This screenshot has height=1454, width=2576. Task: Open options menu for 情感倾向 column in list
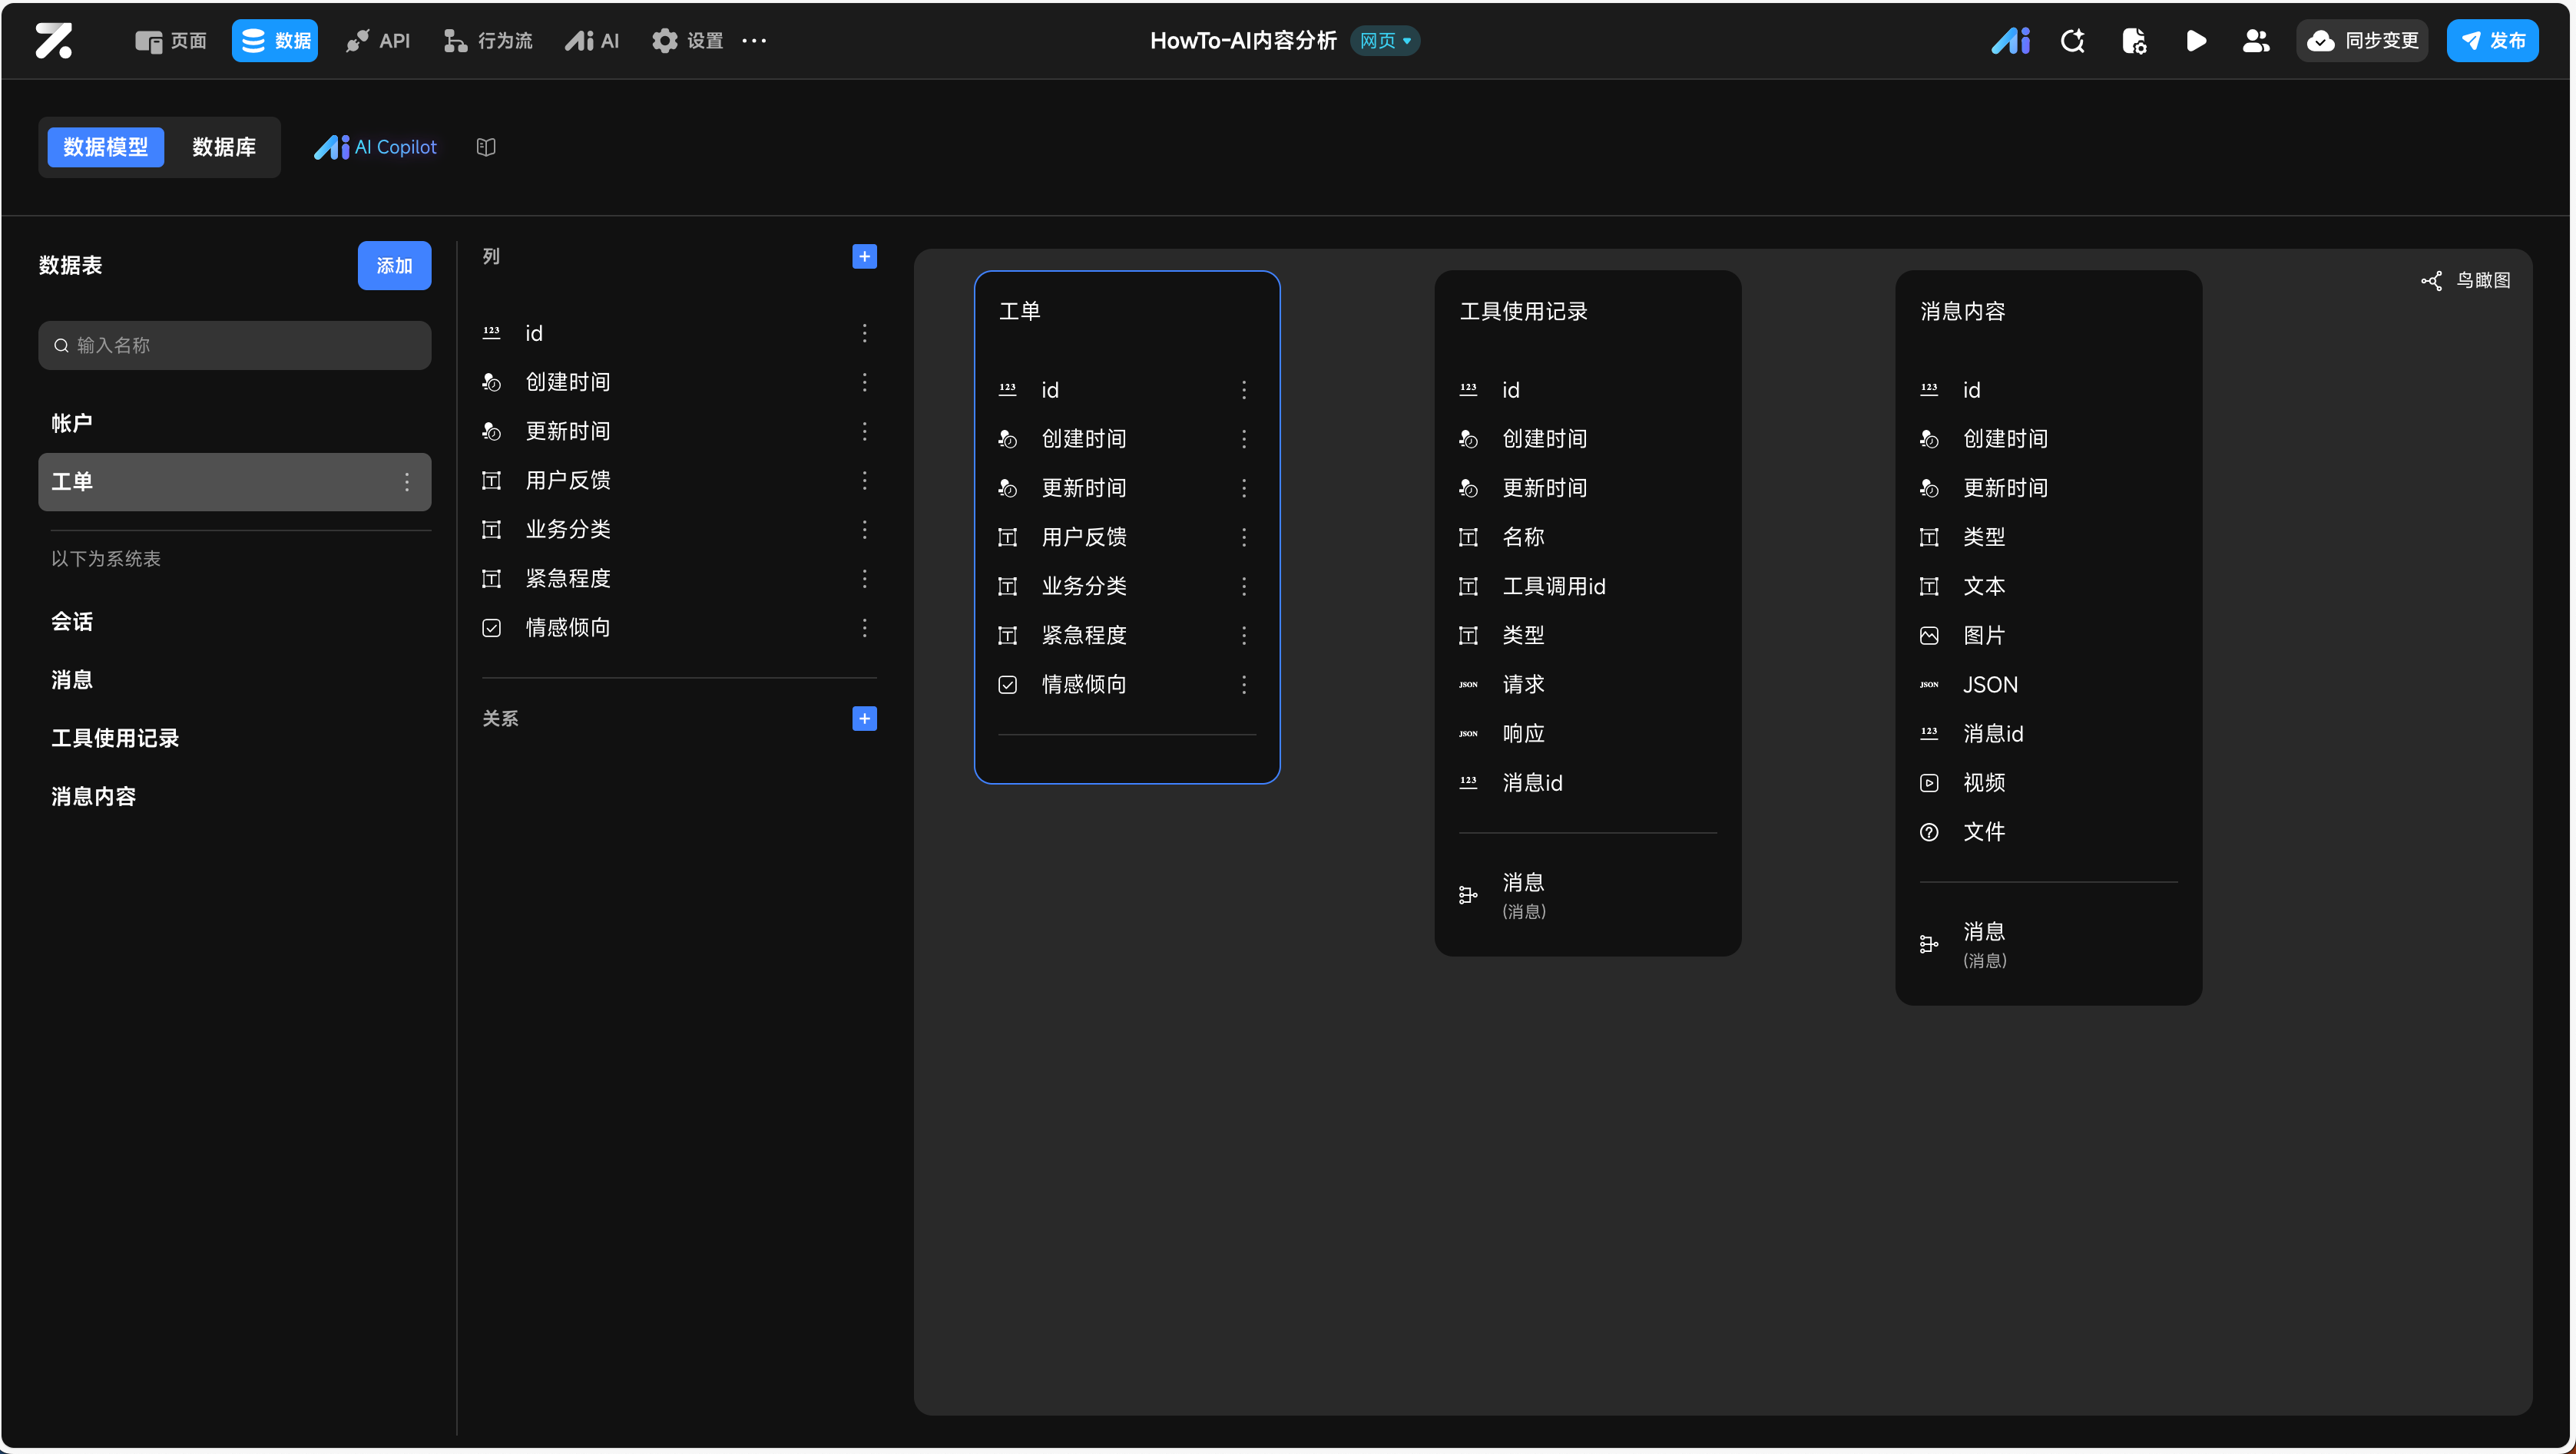coord(864,627)
